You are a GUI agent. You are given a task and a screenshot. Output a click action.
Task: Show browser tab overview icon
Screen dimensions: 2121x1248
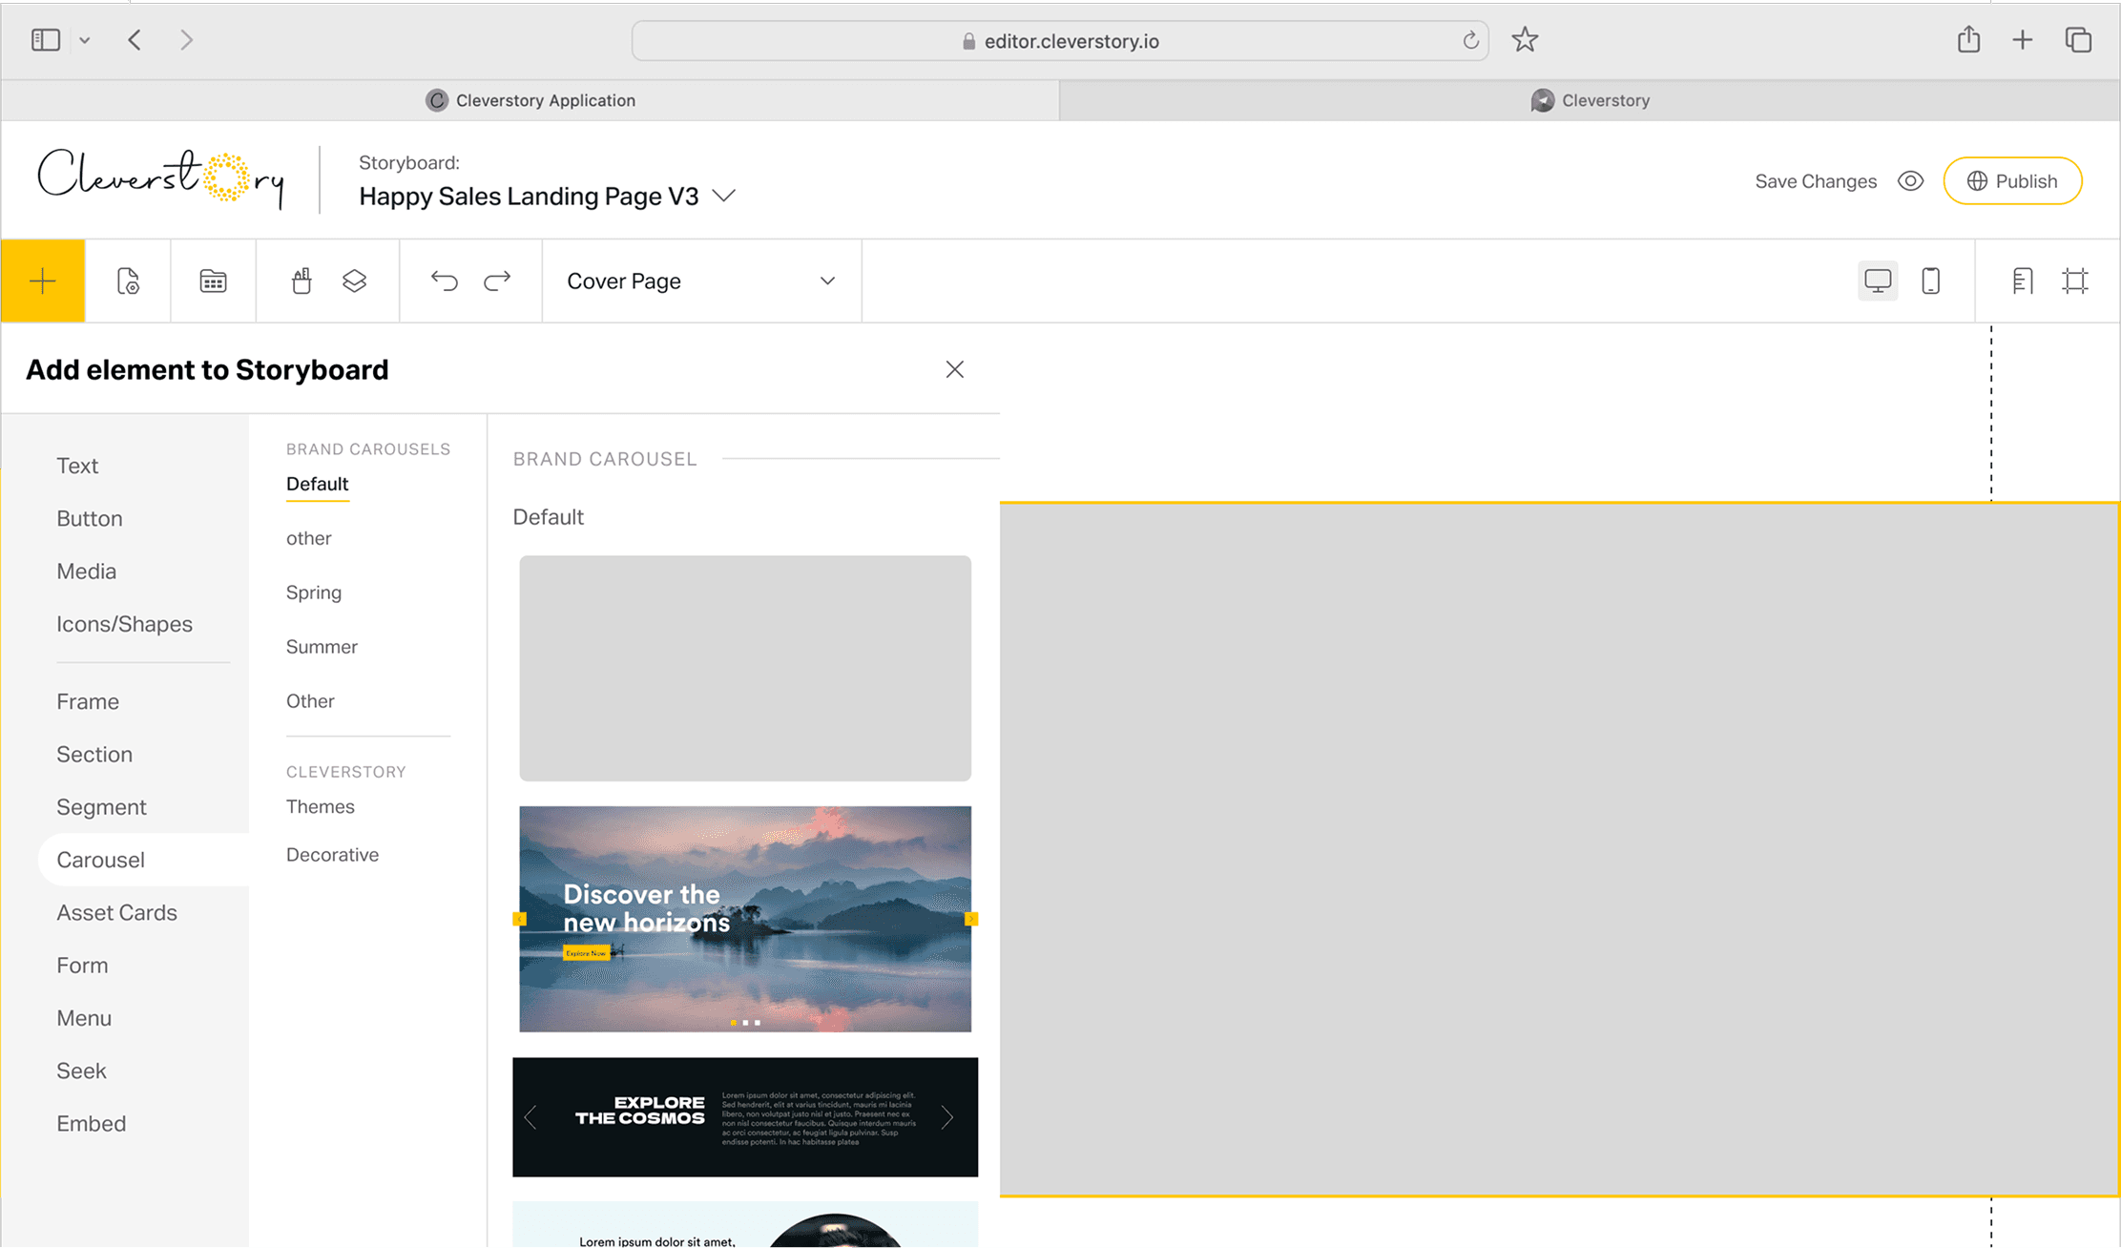[x=2078, y=40]
